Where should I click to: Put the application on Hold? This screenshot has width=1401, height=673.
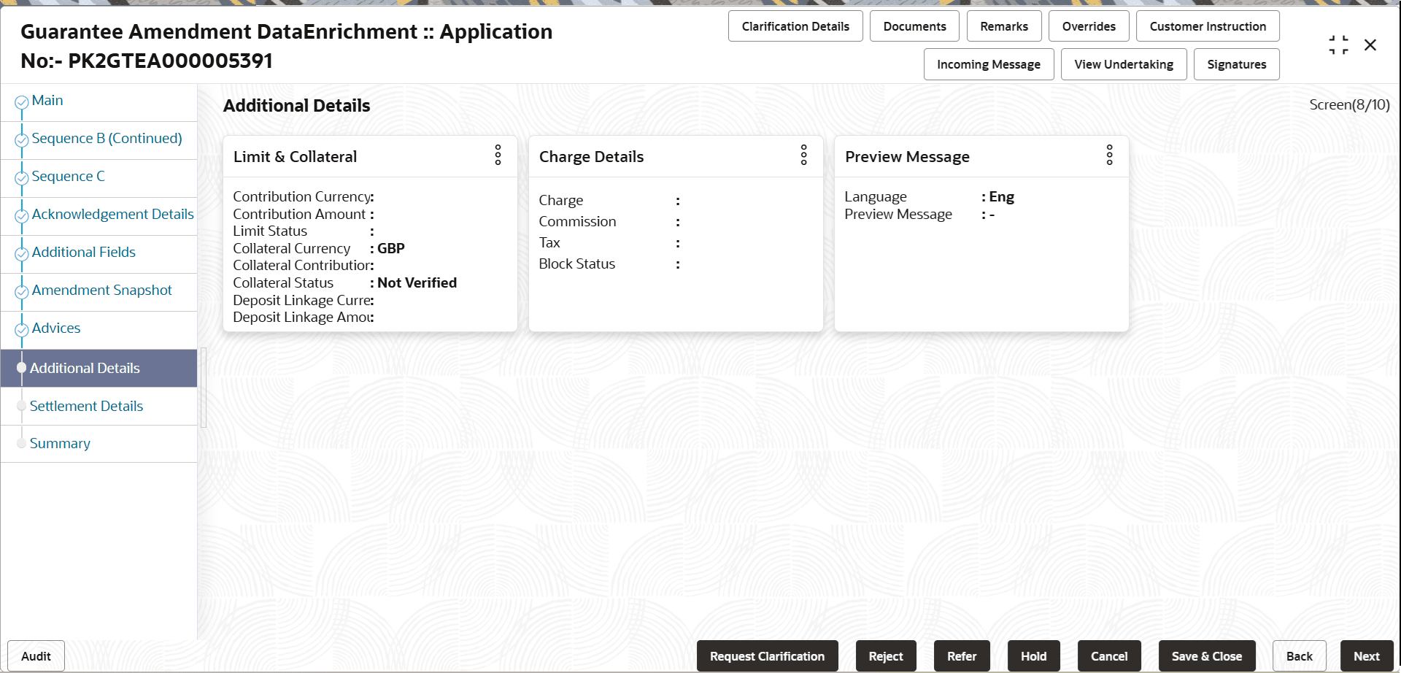1033,656
